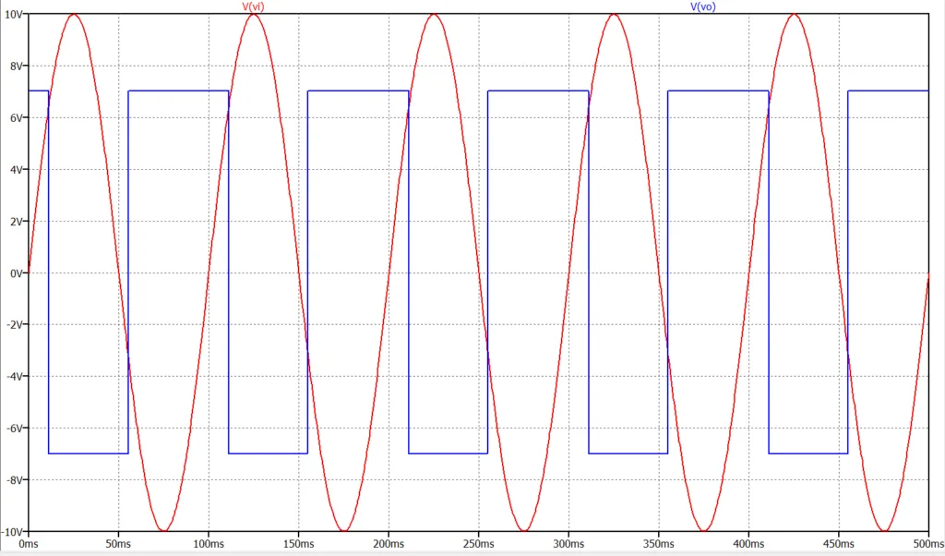Image resolution: width=945 pixels, height=556 pixels.
Task: Click the 0ms time axis label
Action: 28,545
